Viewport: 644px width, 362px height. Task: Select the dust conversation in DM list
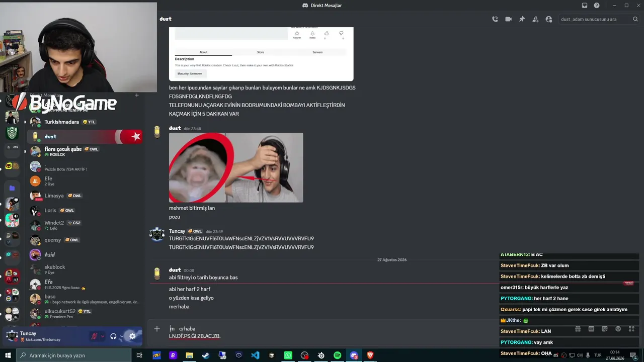[85, 137]
